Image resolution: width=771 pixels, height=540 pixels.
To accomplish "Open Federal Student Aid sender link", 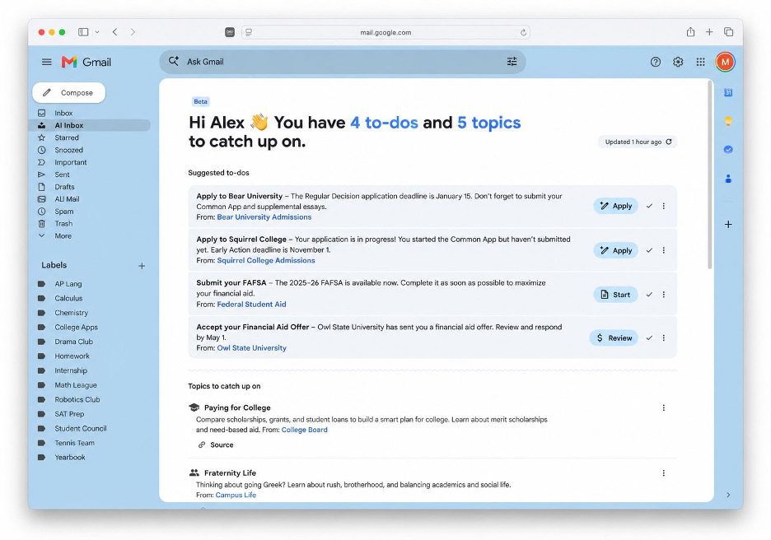I will [251, 304].
